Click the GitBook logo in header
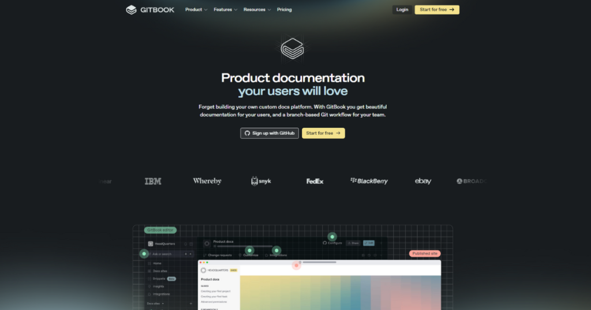The image size is (591, 310). pos(150,10)
